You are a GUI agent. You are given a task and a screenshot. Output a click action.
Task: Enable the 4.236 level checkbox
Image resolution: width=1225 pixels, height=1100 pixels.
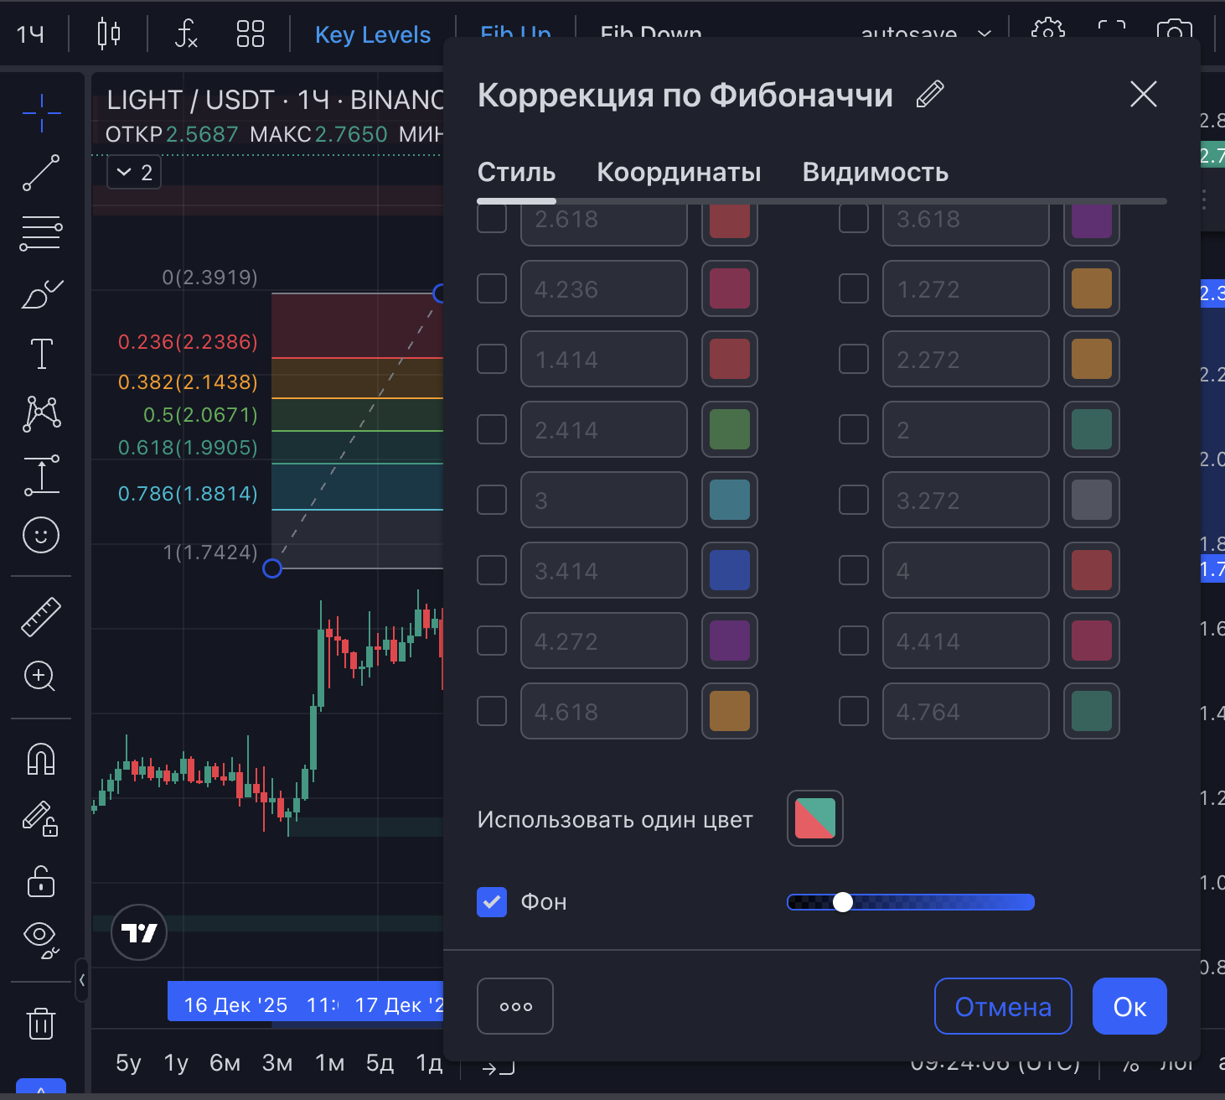(x=492, y=288)
